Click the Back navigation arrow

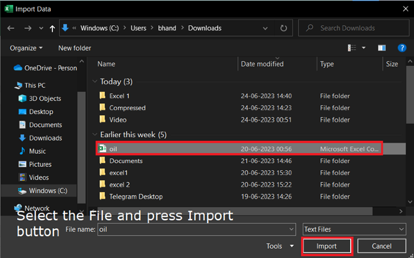point(11,28)
